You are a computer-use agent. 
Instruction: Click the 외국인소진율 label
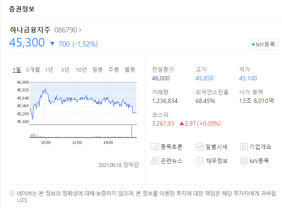[212, 92]
